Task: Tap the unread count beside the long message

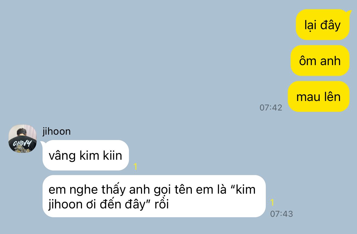Action: pos(272,203)
